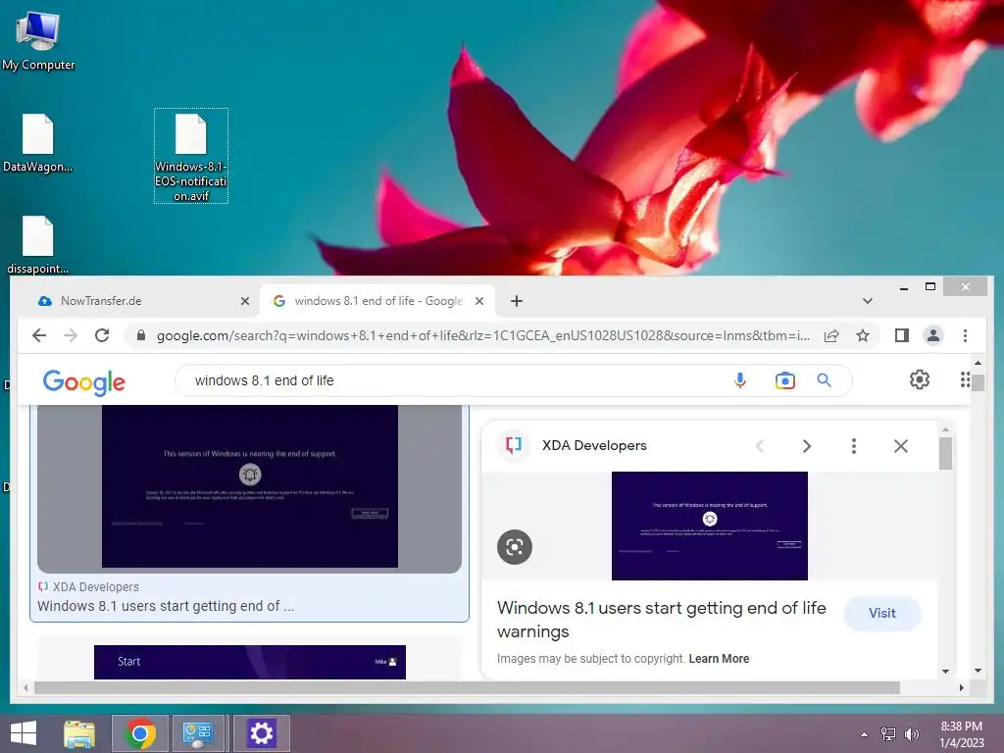This screenshot has width=1004, height=753.
Task: Bookmark this page with the star
Action: pyautogui.click(x=863, y=335)
